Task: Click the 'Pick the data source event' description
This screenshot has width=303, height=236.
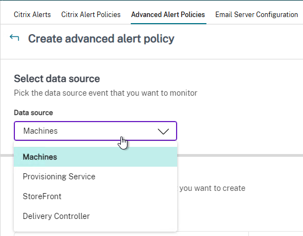Action: (105, 93)
